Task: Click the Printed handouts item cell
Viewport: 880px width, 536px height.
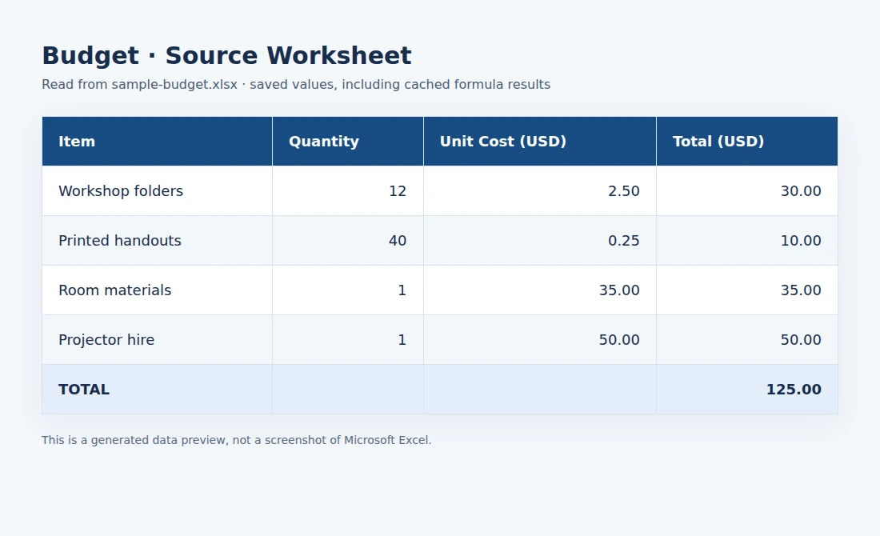Action: (x=157, y=240)
